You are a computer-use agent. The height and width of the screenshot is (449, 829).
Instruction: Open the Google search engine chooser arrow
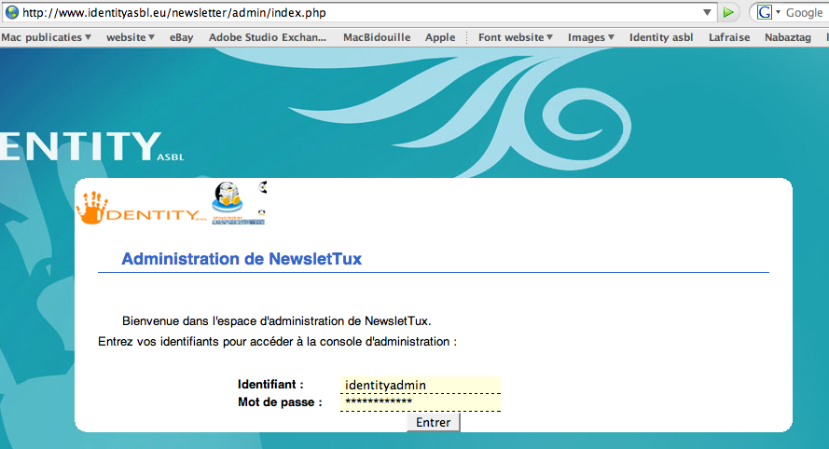(x=779, y=12)
